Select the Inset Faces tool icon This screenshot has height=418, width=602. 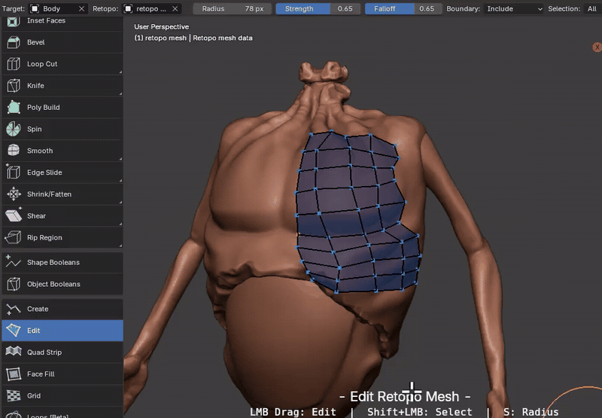coord(14,22)
